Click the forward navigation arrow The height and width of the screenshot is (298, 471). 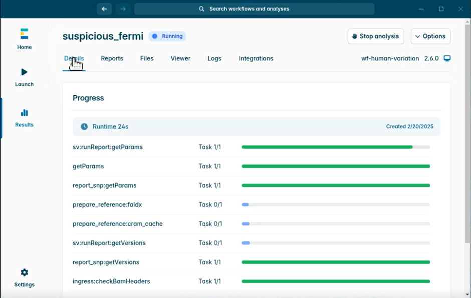coord(123,9)
